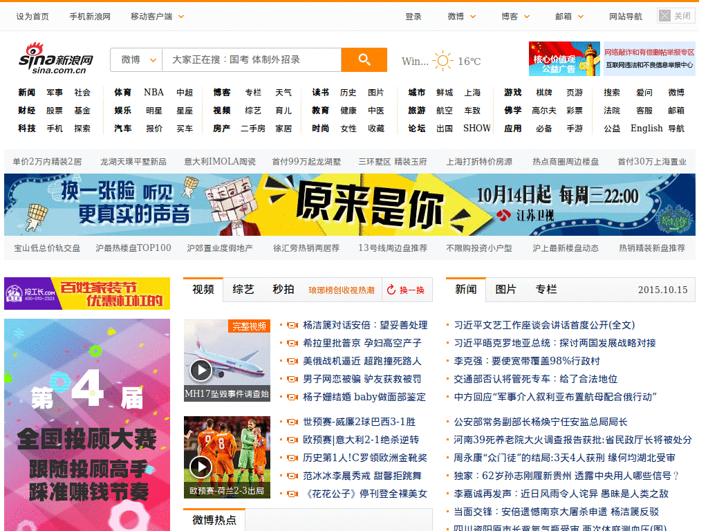Screen dimensions: 708x531
Task: Click video icon beside 花花公子 headline
Action: click(x=292, y=494)
